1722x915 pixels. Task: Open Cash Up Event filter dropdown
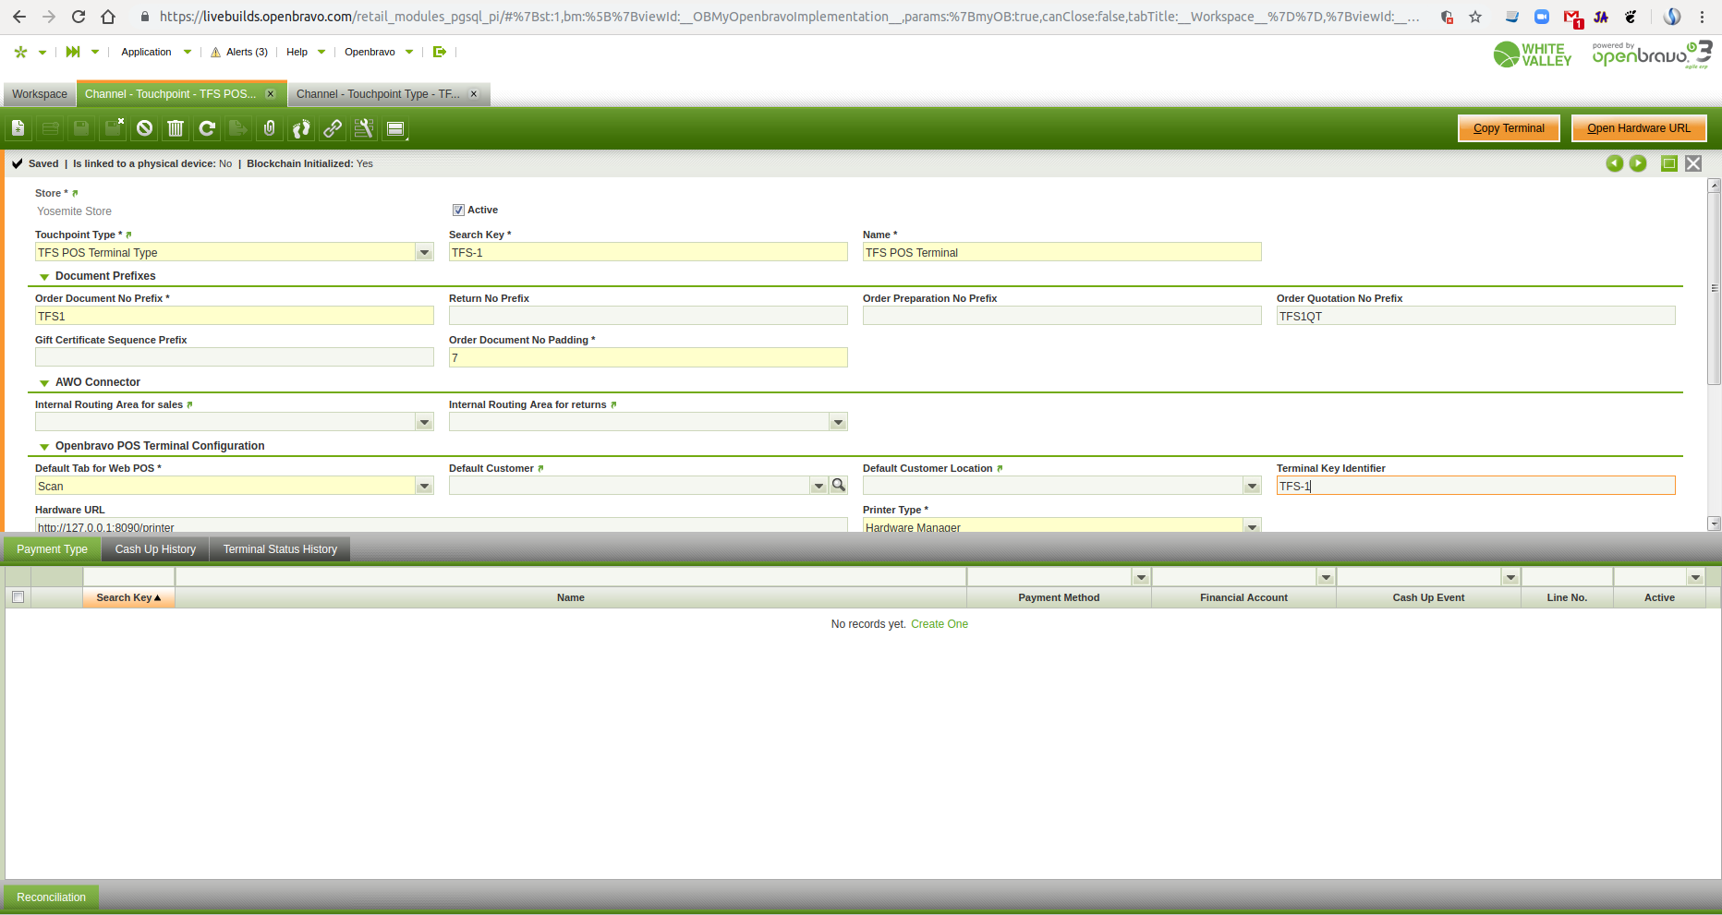pyautogui.click(x=1510, y=577)
